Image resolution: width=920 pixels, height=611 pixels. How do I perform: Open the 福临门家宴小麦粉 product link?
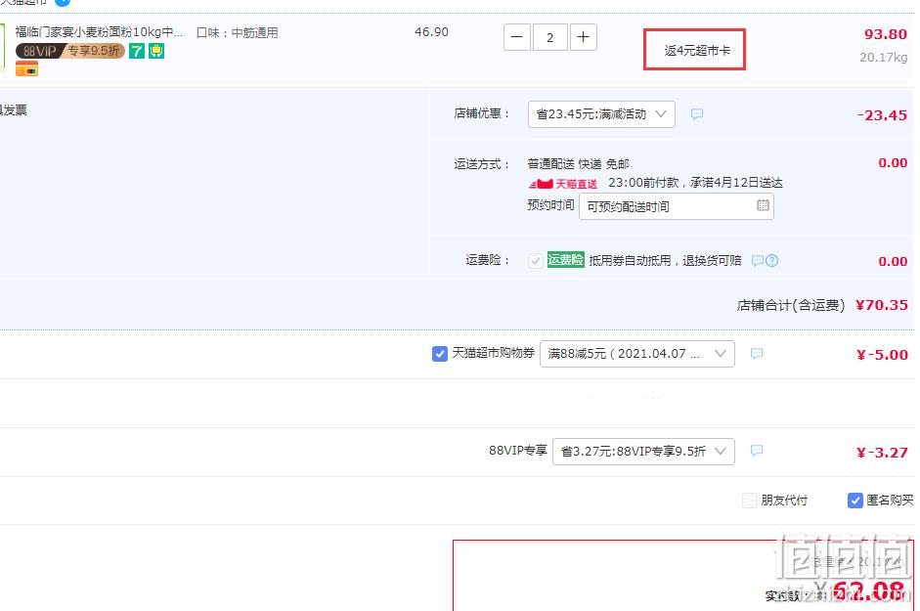[99, 32]
